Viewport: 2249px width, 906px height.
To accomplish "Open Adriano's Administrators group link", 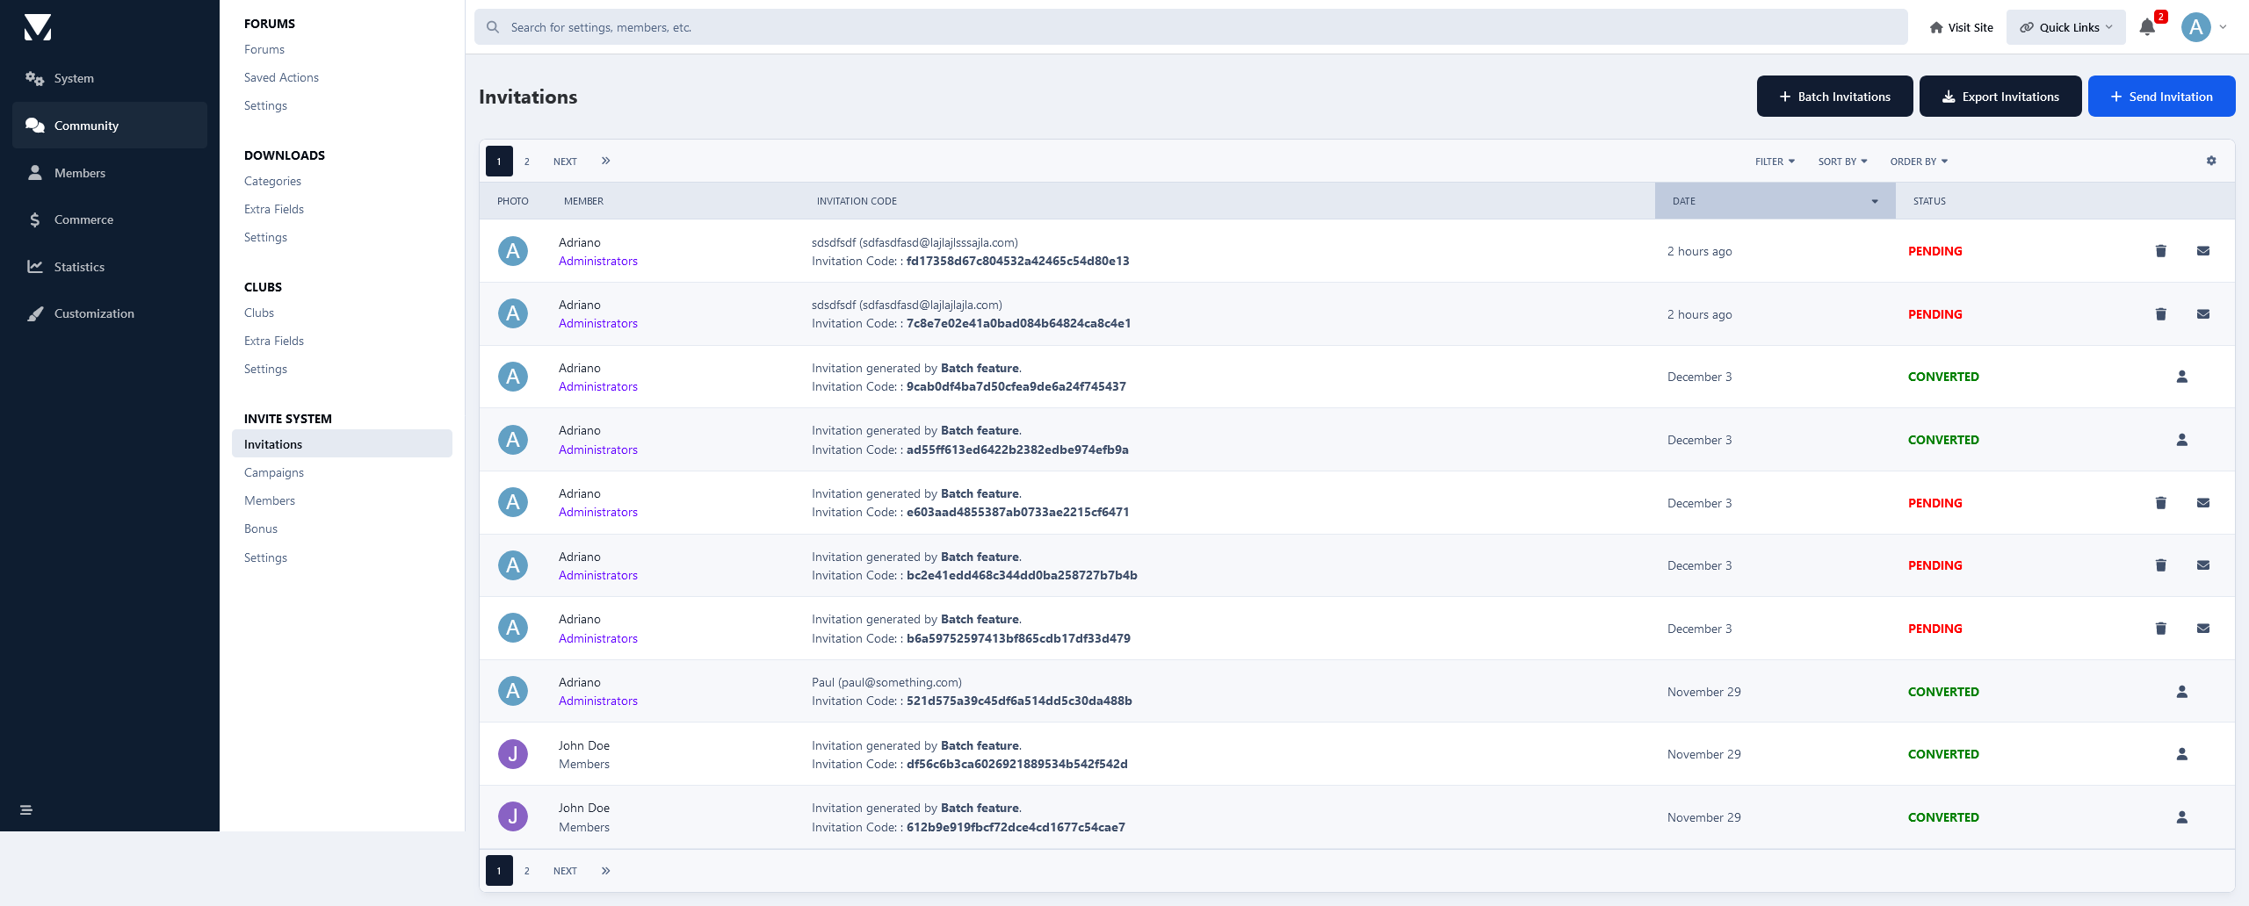I will [x=598, y=261].
